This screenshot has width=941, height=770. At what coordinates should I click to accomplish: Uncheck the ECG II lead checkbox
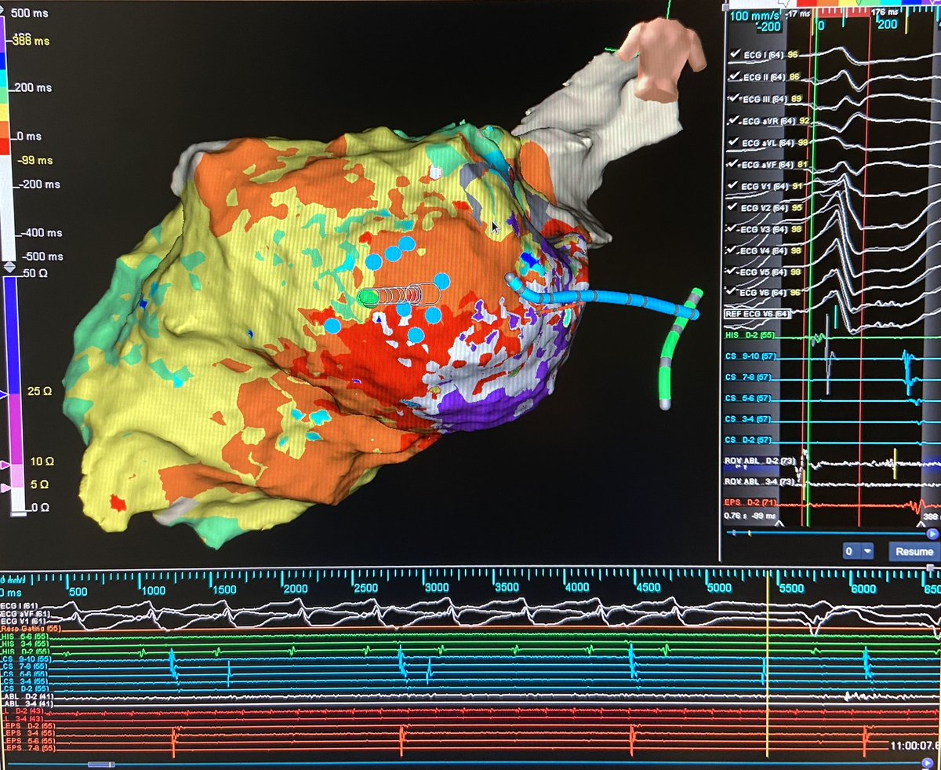click(736, 76)
